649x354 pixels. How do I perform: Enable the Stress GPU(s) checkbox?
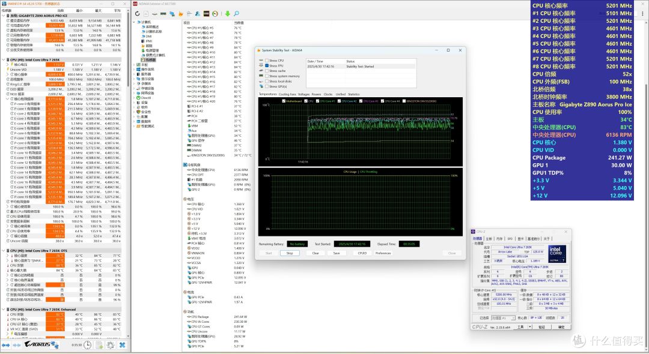tap(267, 86)
